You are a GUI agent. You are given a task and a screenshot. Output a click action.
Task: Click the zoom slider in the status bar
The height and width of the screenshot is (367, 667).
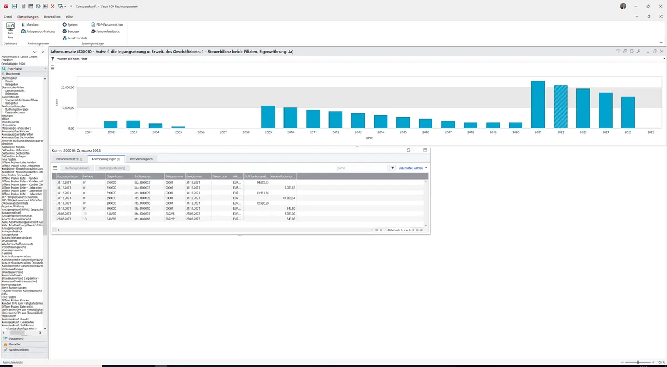click(637, 363)
